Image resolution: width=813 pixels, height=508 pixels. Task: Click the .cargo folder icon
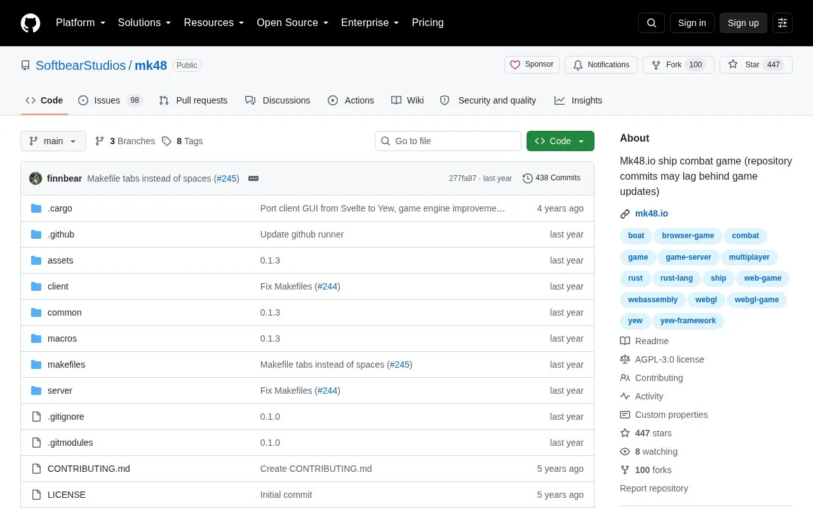tap(36, 208)
